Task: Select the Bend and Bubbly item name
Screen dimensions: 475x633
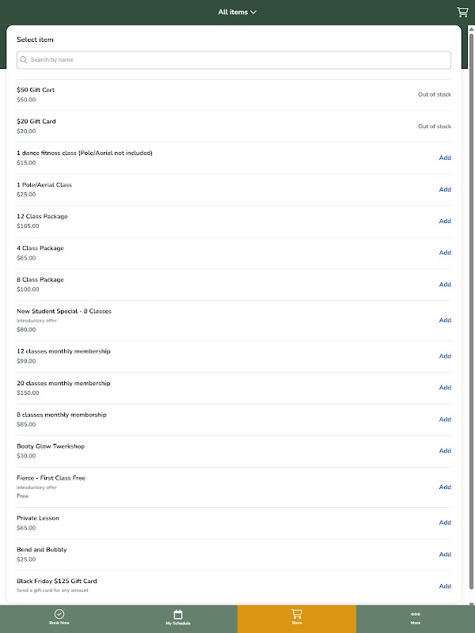Action: 42,550
